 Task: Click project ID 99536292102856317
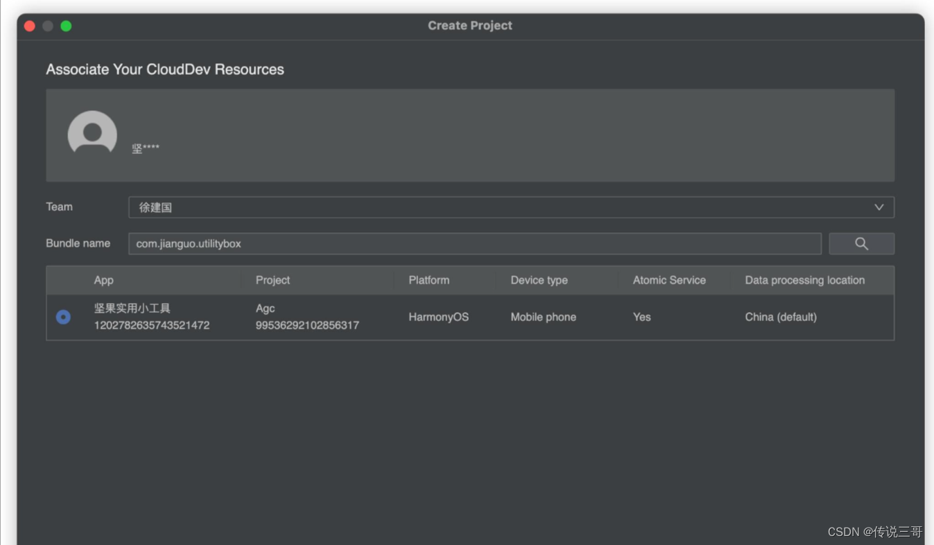[307, 325]
